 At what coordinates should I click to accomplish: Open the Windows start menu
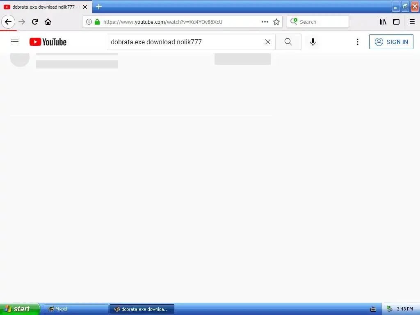coord(20,309)
